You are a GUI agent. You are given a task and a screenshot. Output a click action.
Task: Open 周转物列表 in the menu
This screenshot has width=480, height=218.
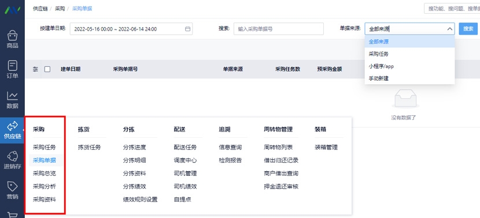pos(278,148)
